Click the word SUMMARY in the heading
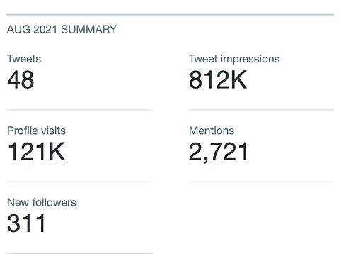The image size is (346, 266). [x=88, y=30]
